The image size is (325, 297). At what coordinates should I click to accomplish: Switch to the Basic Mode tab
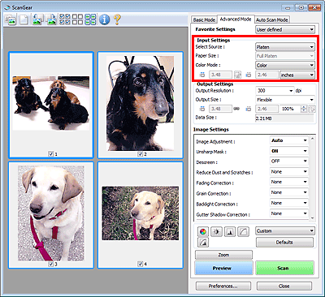click(x=204, y=19)
